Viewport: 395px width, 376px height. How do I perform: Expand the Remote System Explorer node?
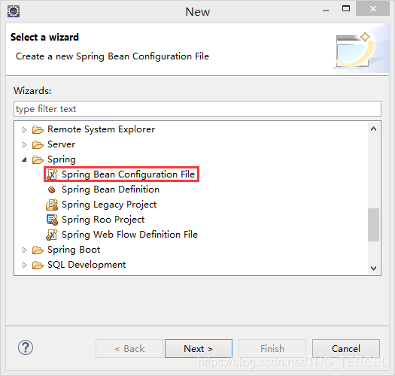[x=24, y=129]
